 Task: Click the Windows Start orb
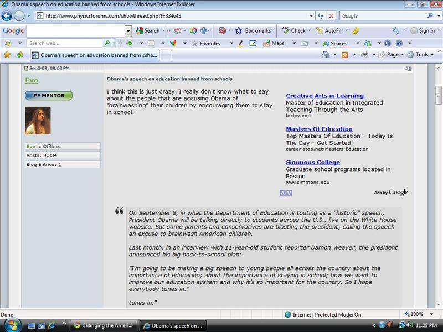coord(13,325)
